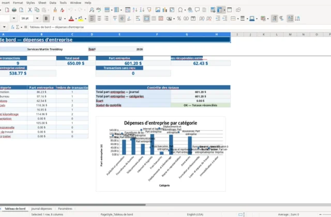This screenshot has width=331, height=217.
Task: Toggle Wrap Text
Action: click(138, 19)
